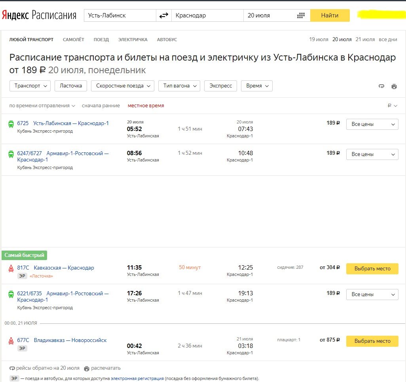406x382 pixels.
Task: Open route 6725 Усть-Лабинская — Краснодар-1
Action: coord(63,123)
